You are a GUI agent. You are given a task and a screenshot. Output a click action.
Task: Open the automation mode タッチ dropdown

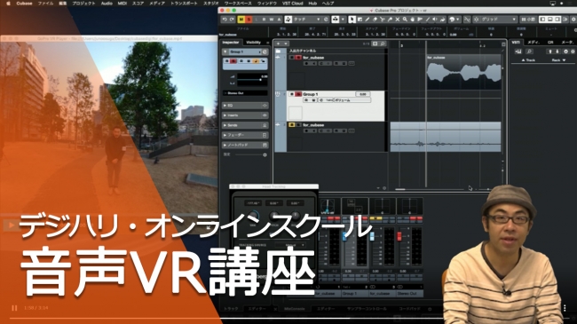(307, 20)
